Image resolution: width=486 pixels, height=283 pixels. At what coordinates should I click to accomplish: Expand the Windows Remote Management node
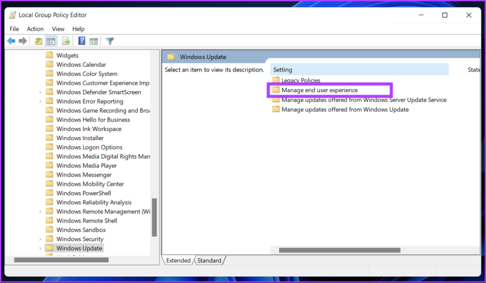click(x=40, y=212)
